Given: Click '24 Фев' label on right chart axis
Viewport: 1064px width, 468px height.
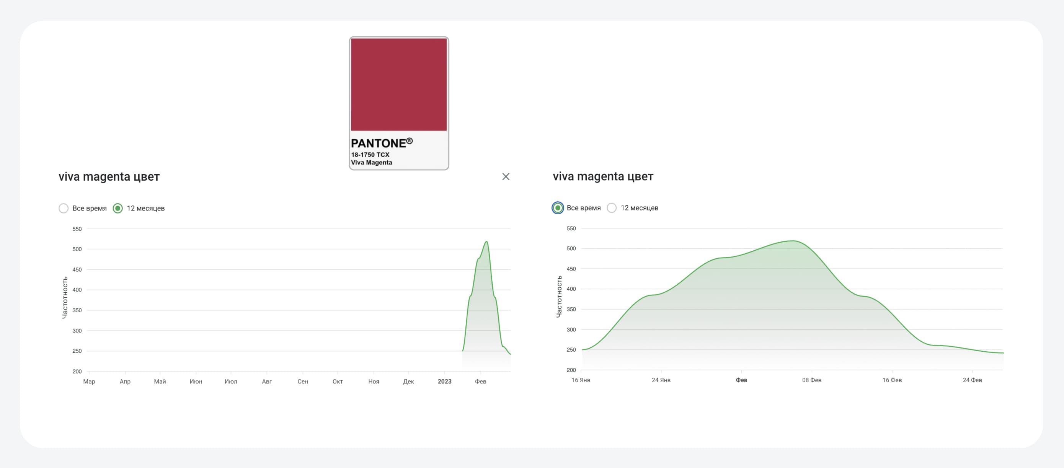Looking at the screenshot, I should click(972, 380).
